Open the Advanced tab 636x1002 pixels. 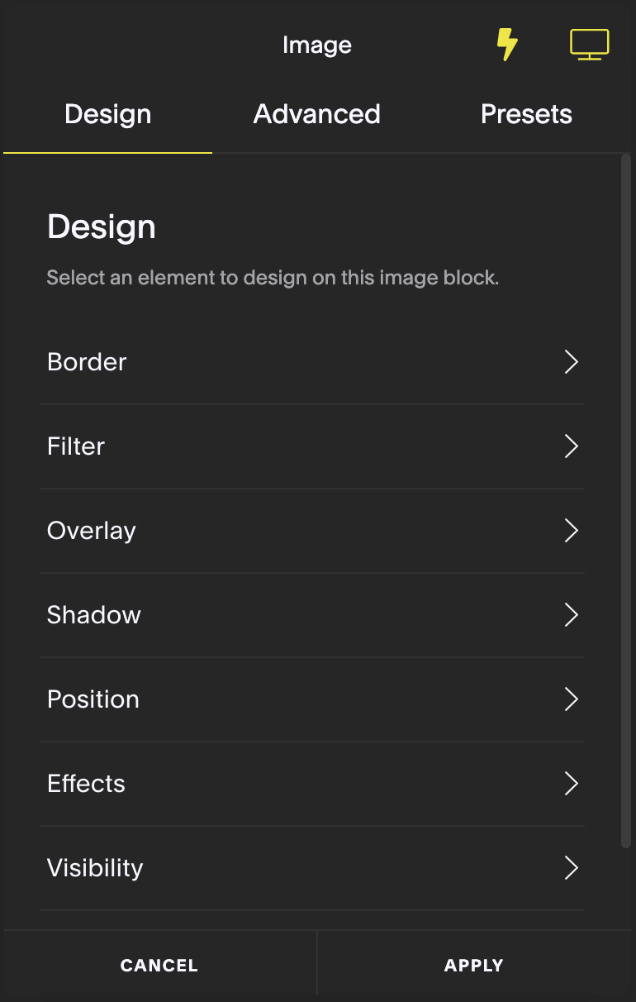click(x=317, y=114)
